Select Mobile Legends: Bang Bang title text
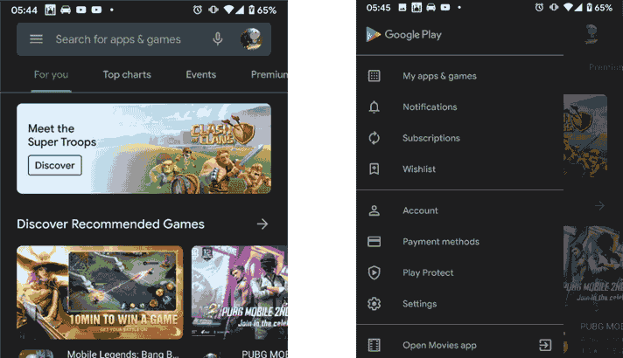The image size is (623, 358). pos(123,354)
